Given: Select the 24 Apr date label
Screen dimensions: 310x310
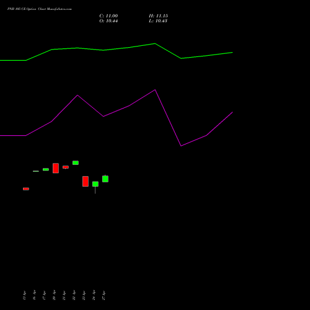Looking at the screenshot, I should [94, 294].
